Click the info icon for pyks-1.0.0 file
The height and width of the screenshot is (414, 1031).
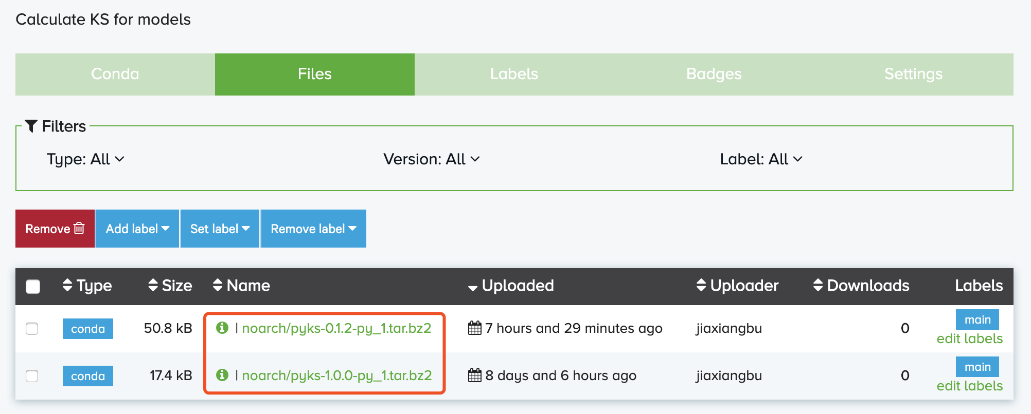click(x=222, y=375)
